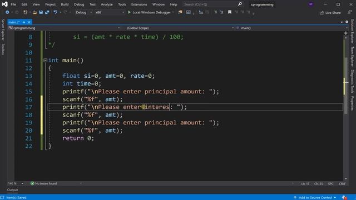Click the comment selected lines icon
This screenshot has height=200, width=356.
201,12
